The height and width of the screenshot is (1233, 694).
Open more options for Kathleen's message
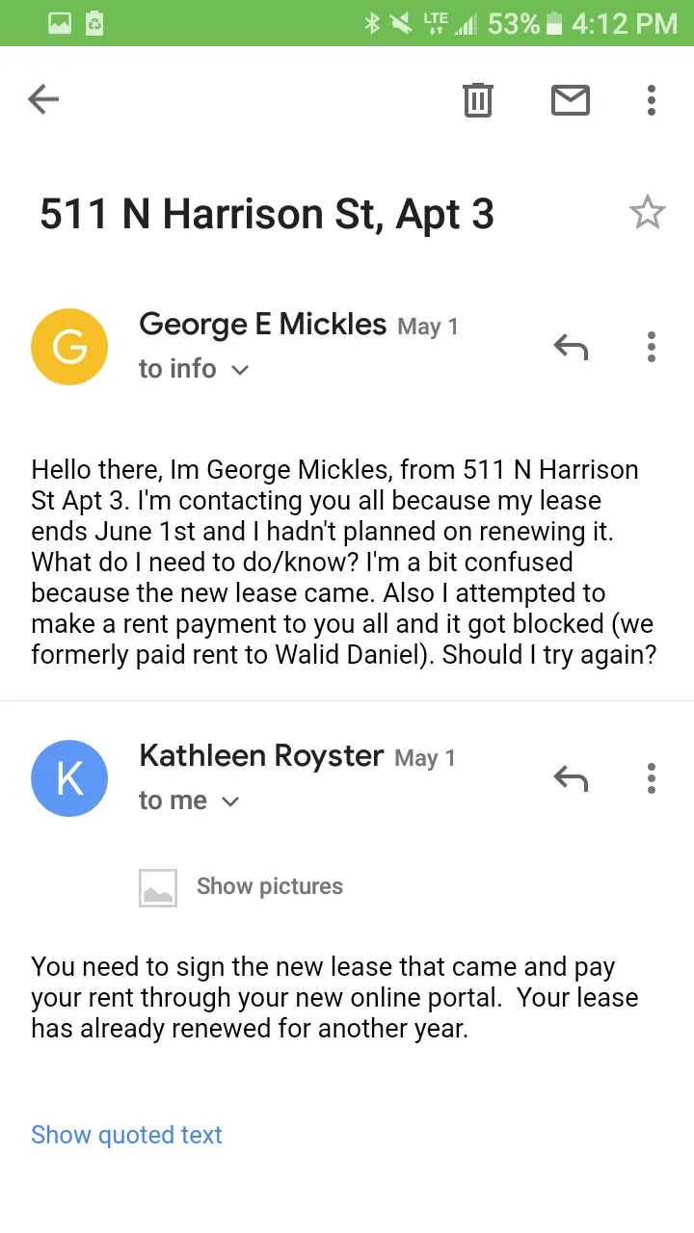tap(652, 778)
